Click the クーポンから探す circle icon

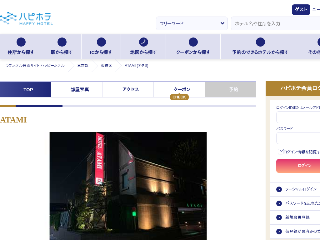coord(193,42)
